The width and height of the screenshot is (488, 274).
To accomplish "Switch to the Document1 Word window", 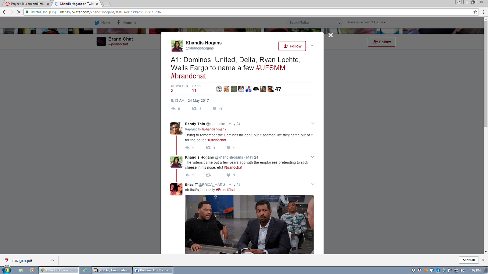I will pyautogui.click(x=153, y=270).
